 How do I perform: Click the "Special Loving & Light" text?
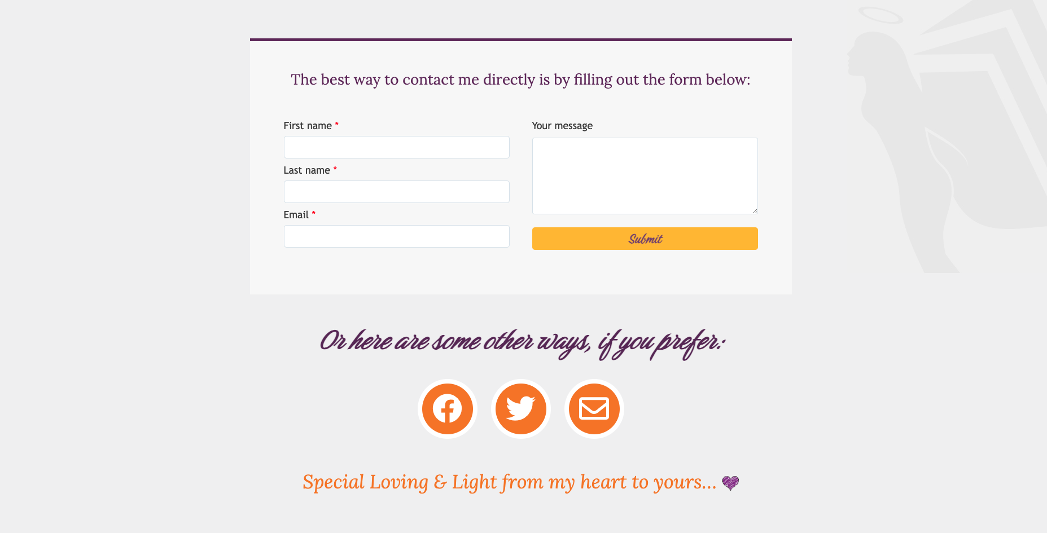(x=509, y=482)
